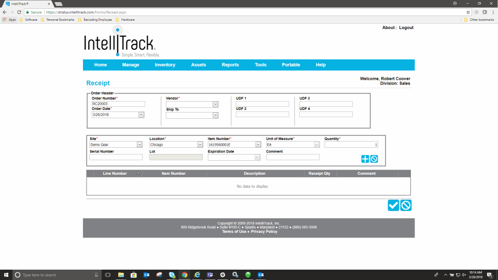Go back using the browser back arrow
This screenshot has height=280, width=498.
point(5,12)
